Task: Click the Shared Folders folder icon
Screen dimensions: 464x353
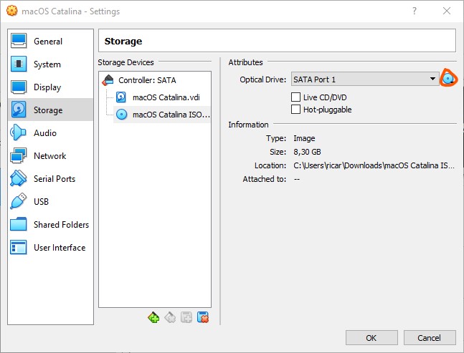Action: [19, 224]
